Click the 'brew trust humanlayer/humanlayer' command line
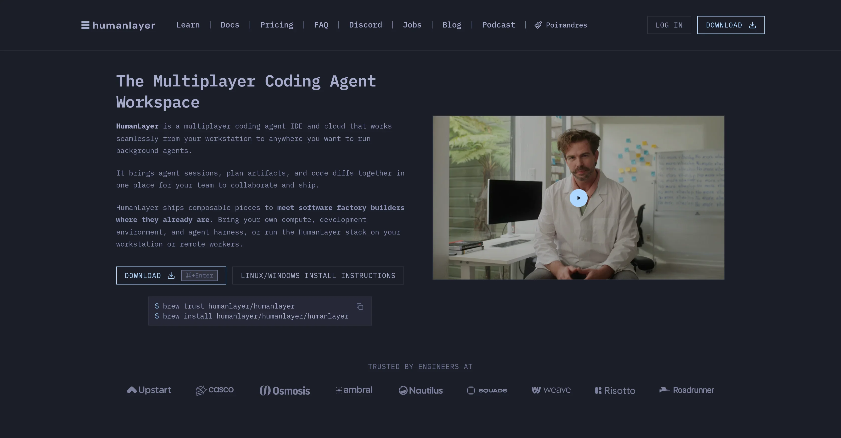 (225, 306)
